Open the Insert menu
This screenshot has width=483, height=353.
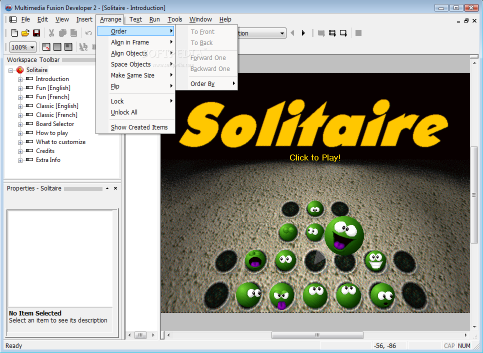[x=84, y=19]
